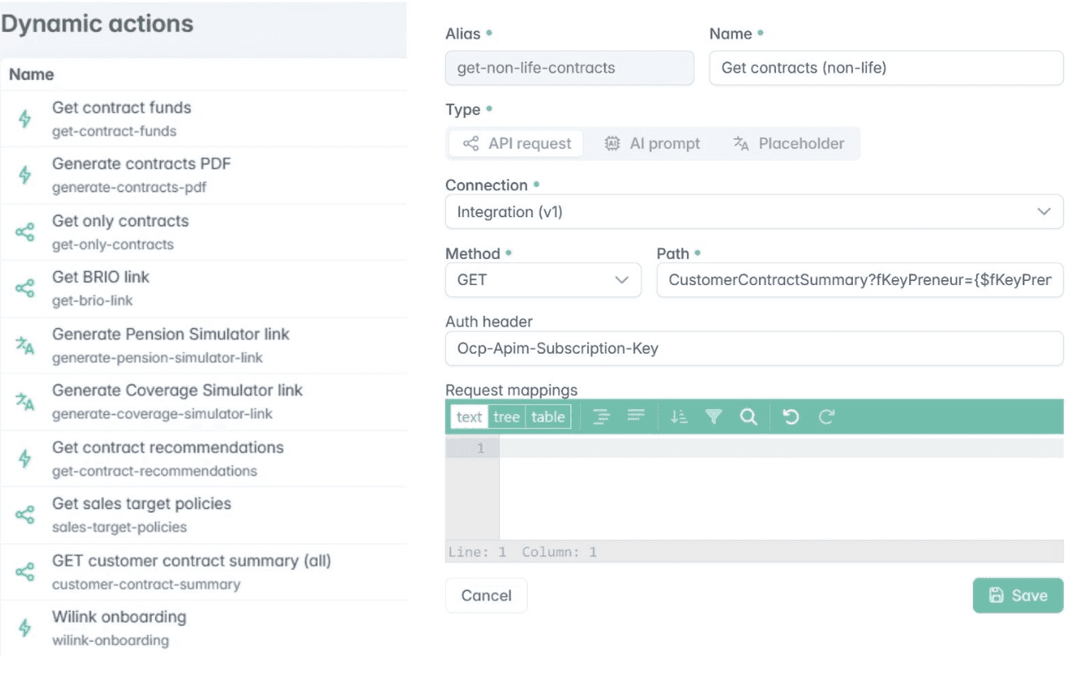Click the Save button
The width and height of the screenshot is (1080, 686).
click(x=1017, y=595)
